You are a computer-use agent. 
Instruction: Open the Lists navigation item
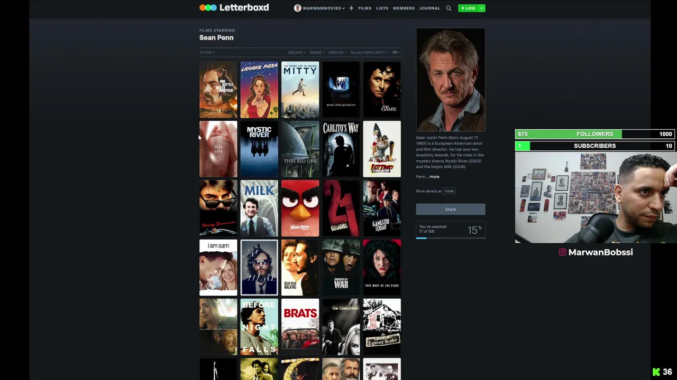(x=382, y=8)
